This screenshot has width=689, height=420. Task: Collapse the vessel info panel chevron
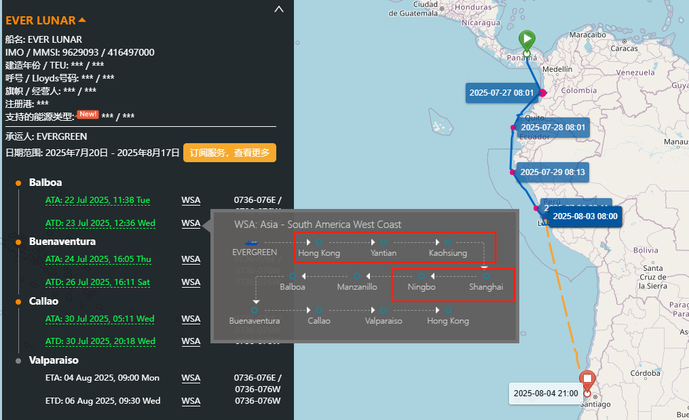pos(278,9)
